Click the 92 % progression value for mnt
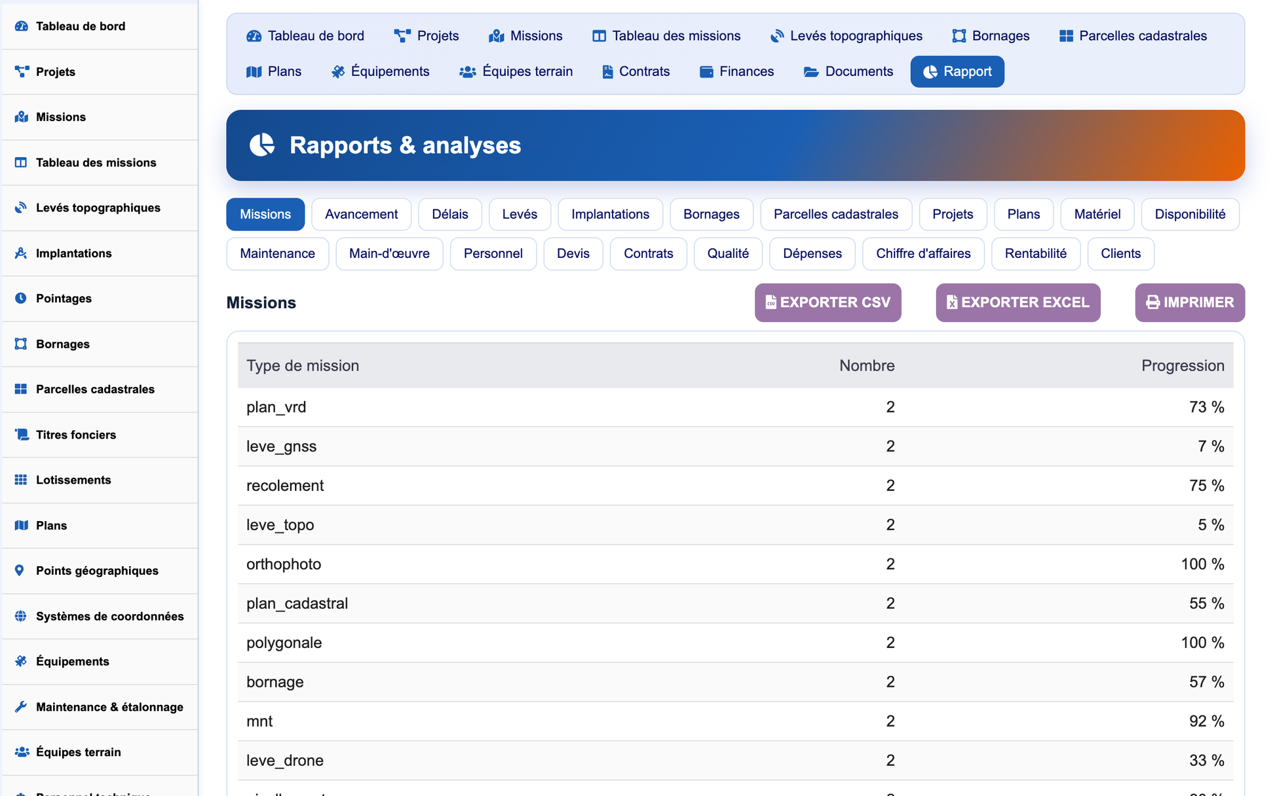The height and width of the screenshot is (796, 1275). (1206, 721)
